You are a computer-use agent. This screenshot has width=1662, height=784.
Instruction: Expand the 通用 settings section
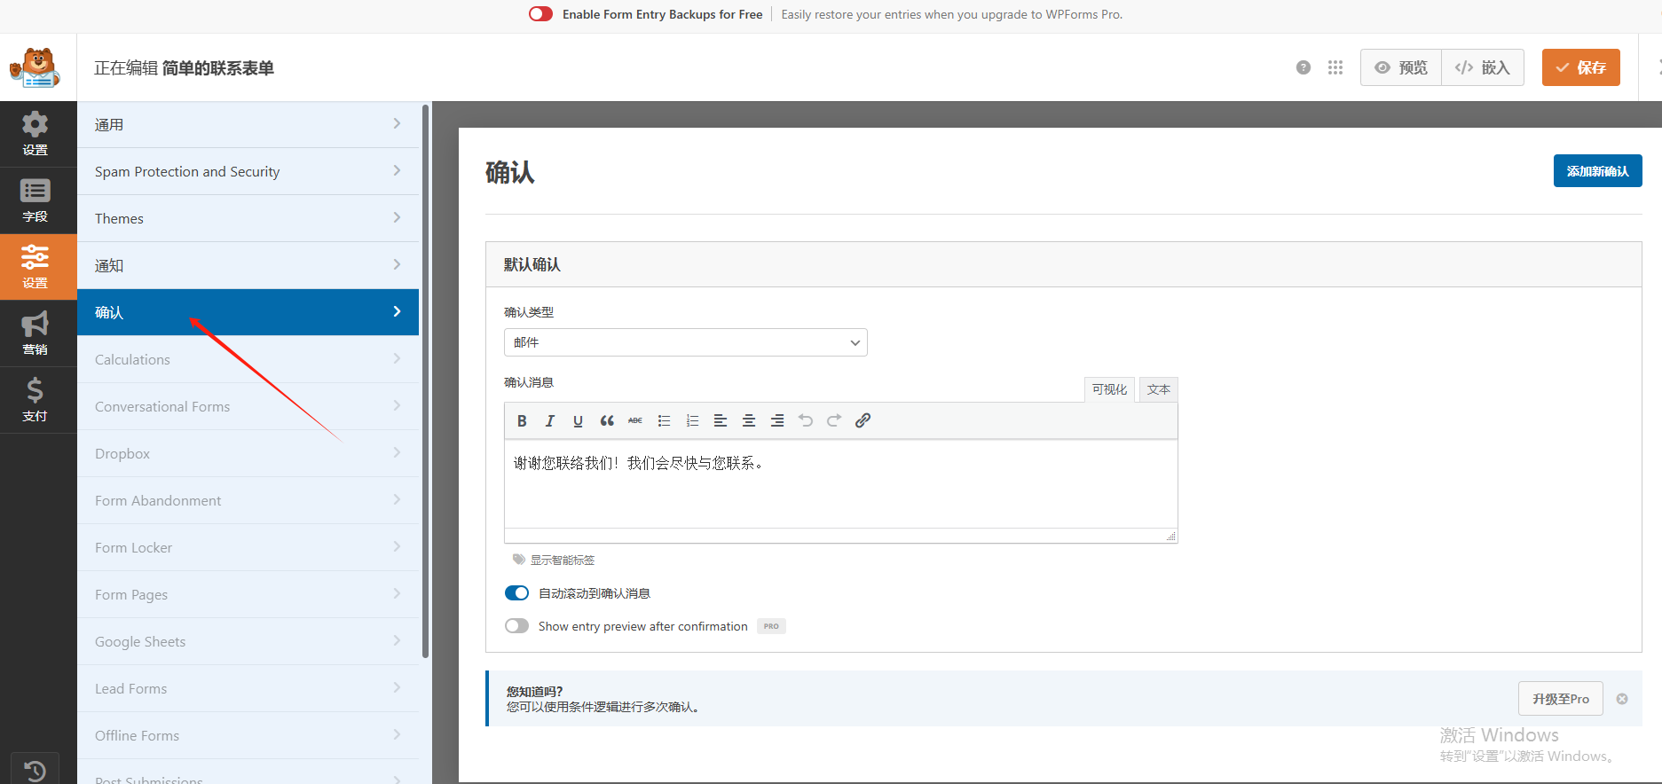[x=248, y=125]
